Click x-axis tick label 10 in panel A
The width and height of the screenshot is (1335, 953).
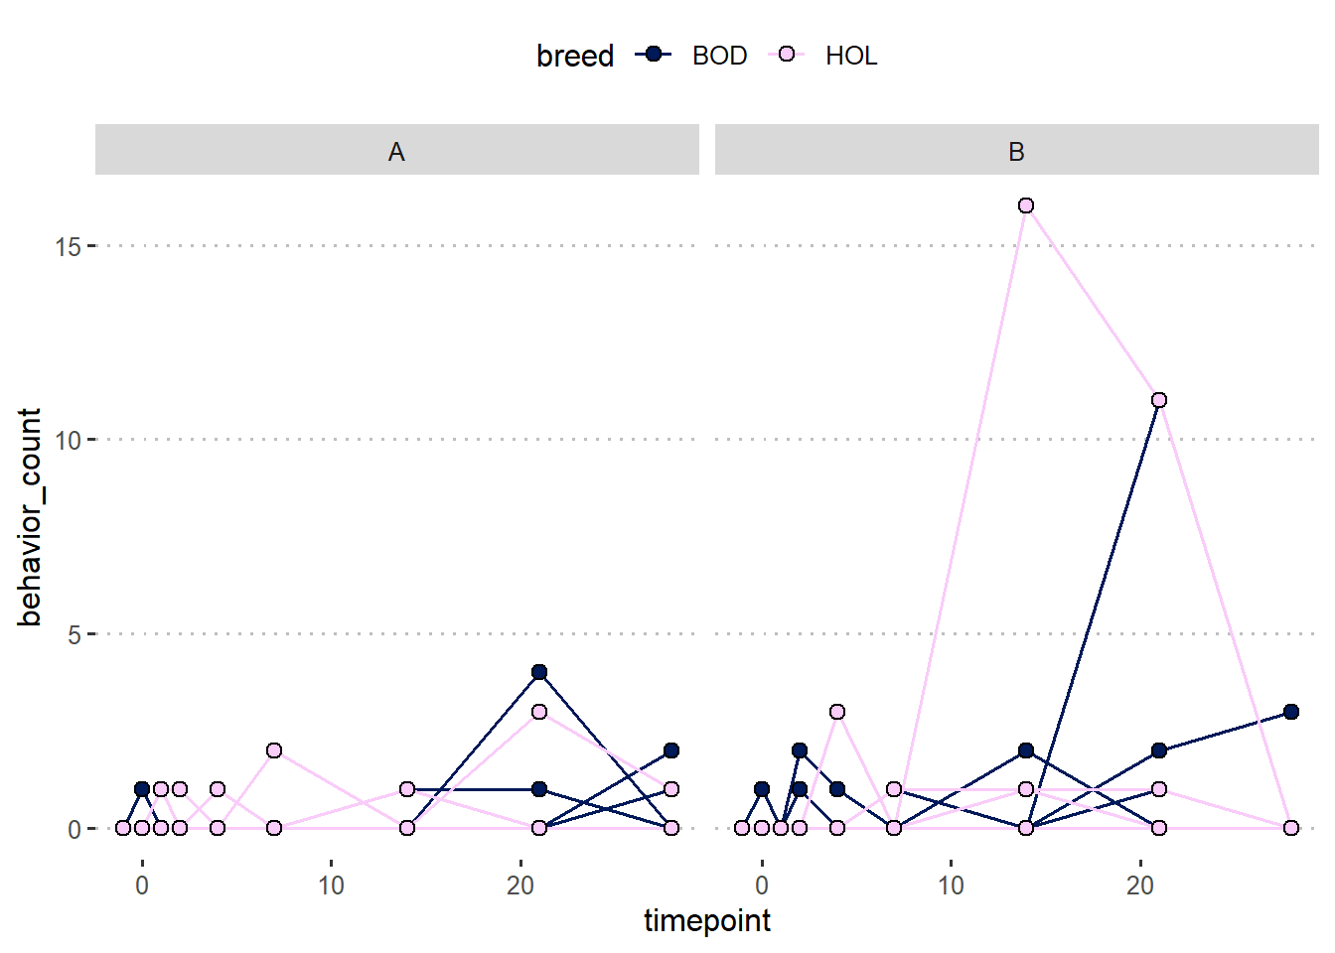(331, 885)
